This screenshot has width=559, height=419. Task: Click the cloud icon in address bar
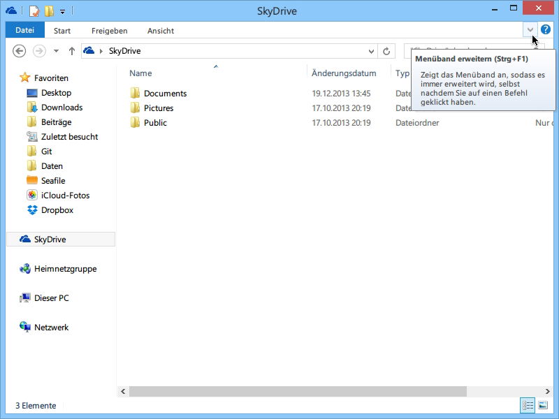coord(89,50)
